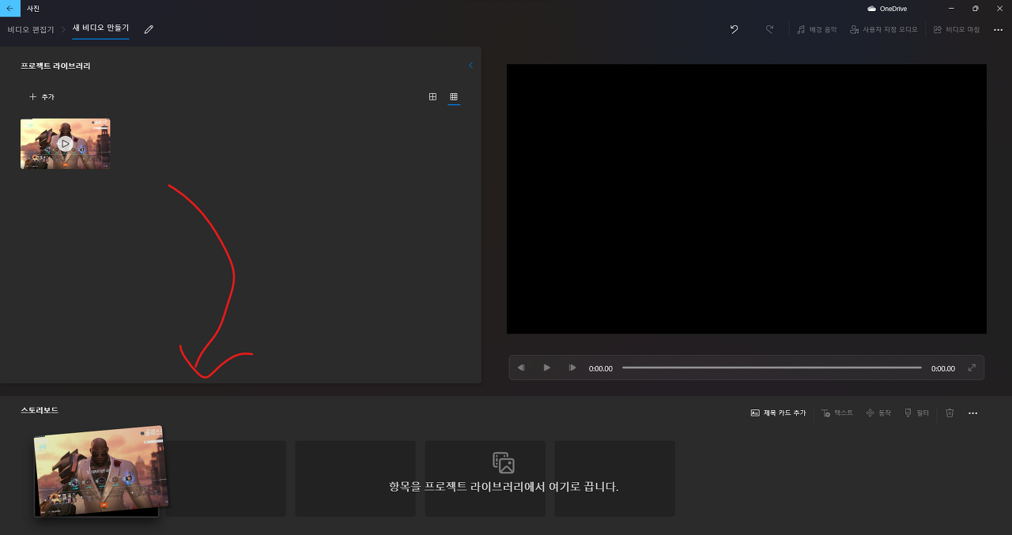This screenshot has width=1012, height=535.
Task: Click the storyboard trash delete icon
Action: (950, 413)
